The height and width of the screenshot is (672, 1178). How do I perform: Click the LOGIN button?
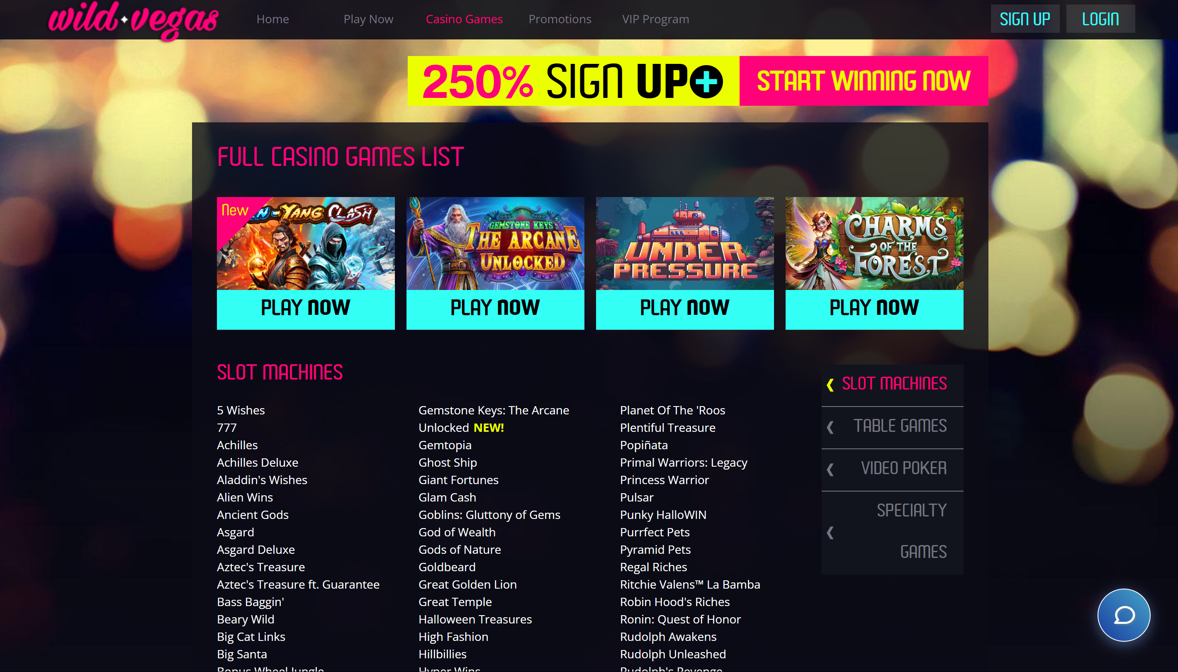pos(1100,19)
